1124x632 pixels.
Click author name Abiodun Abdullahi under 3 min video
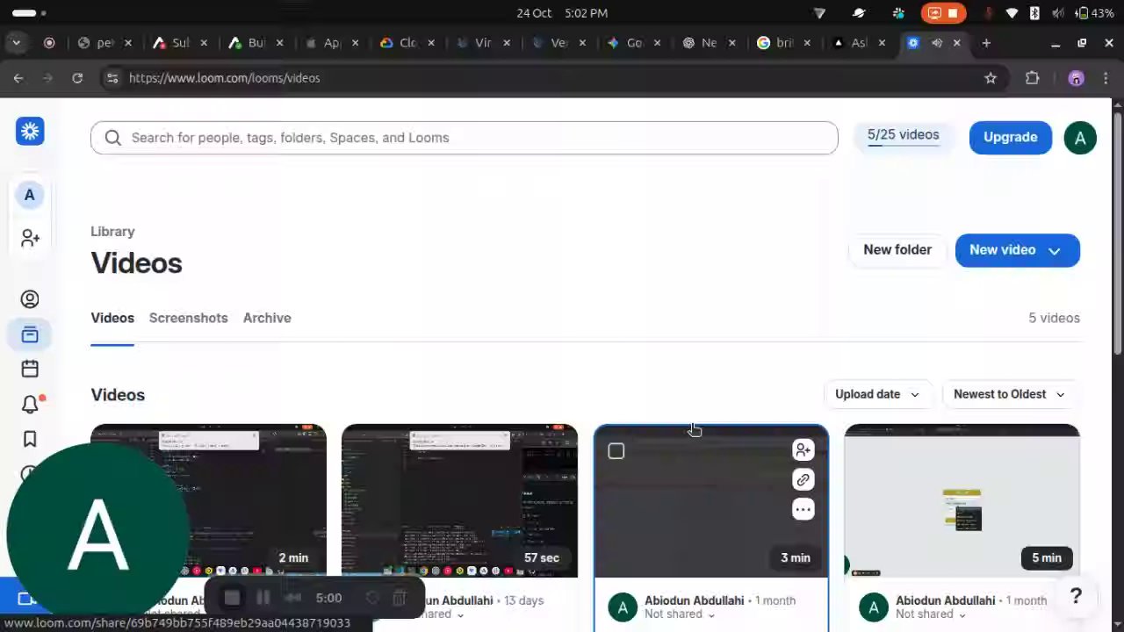694,600
